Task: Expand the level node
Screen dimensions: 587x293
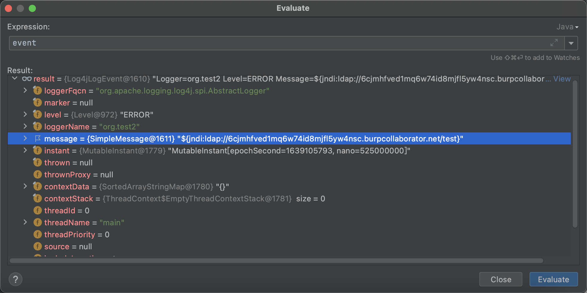Action: point(25,114)
